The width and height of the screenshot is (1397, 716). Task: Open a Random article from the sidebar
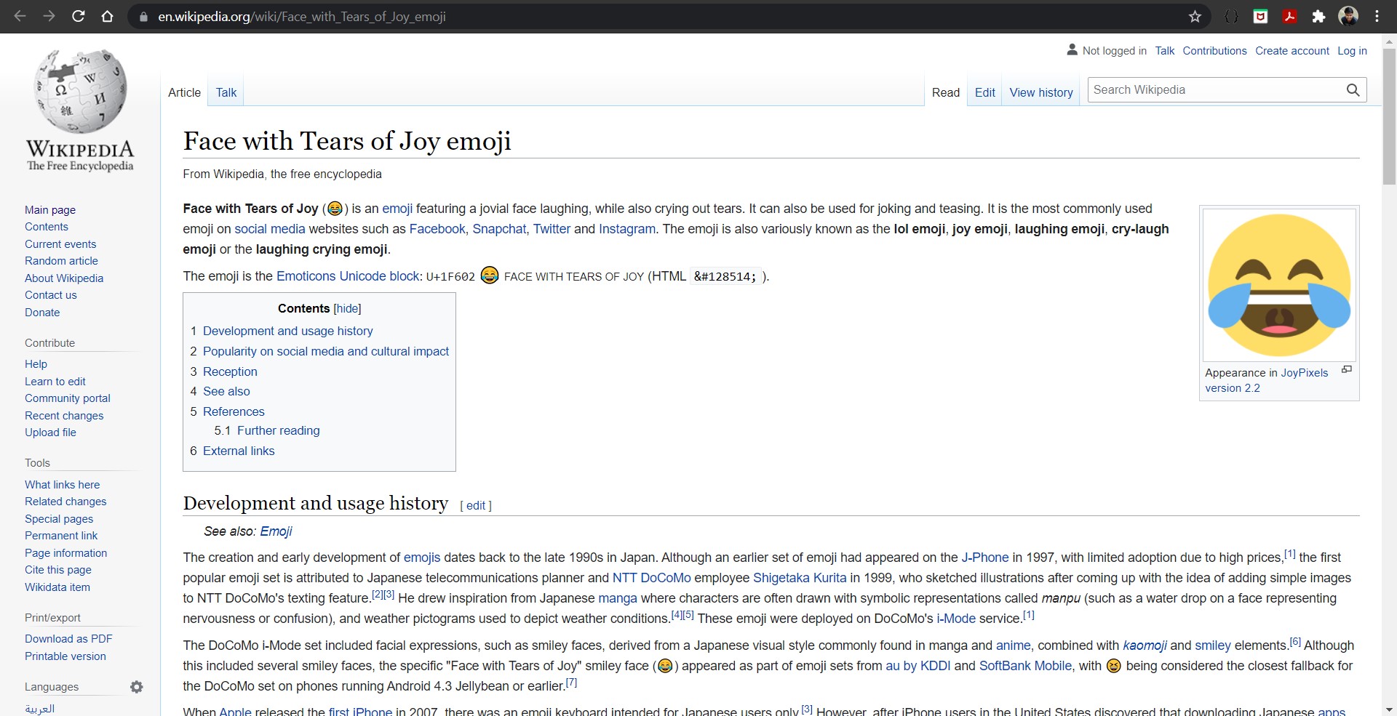61,261
